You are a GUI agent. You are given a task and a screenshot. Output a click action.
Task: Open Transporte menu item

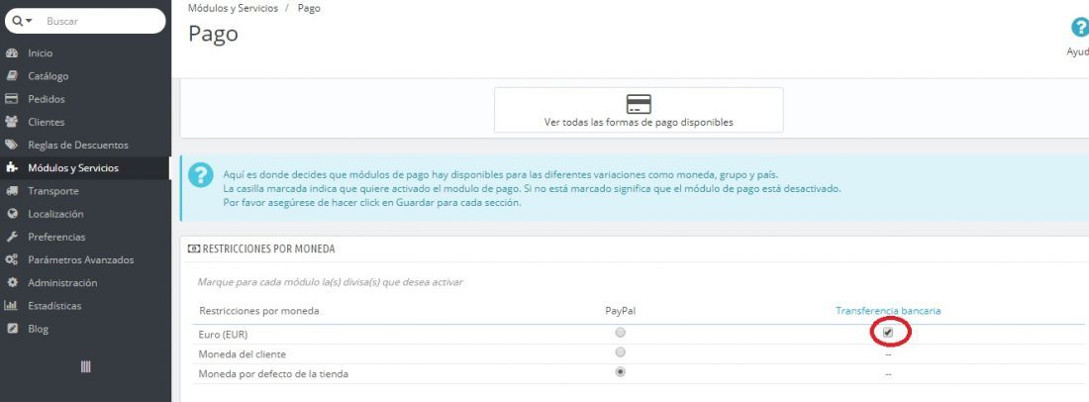click(53, 191)
